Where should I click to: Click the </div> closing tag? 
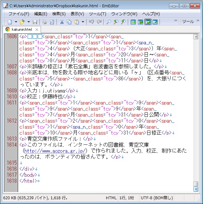point(27,169)
